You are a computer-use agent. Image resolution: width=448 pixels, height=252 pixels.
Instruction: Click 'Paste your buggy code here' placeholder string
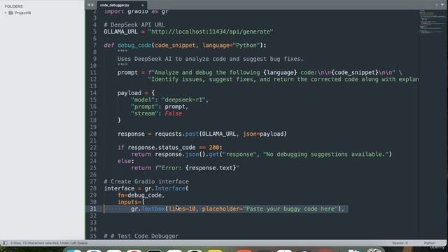(290, 209)
